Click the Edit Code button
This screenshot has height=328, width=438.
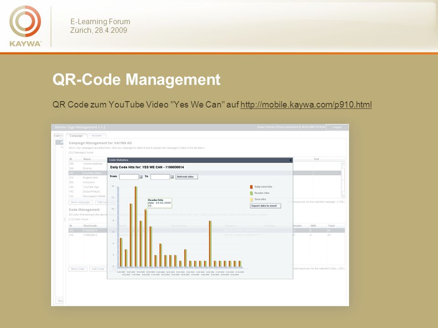tap(98, 269)
